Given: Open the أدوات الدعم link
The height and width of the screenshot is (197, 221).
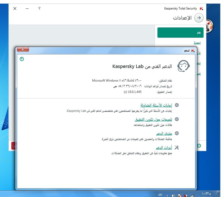Looking at the screenshot, I should click(x=164, y=147).
